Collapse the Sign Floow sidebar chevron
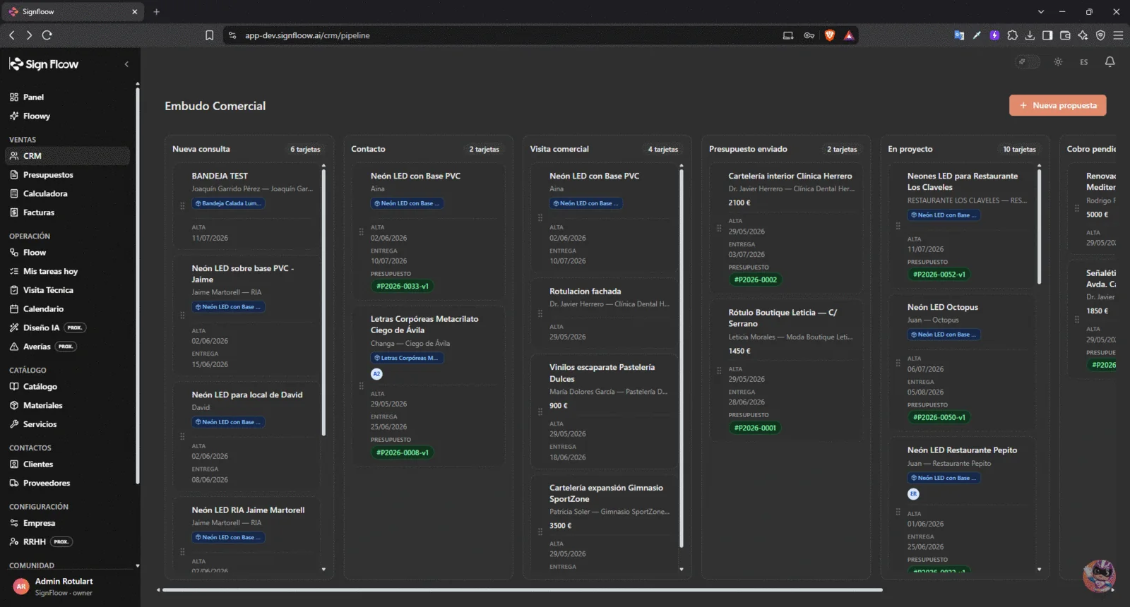The height and width of the screenshot is (607, 1130). pos(126,64)
